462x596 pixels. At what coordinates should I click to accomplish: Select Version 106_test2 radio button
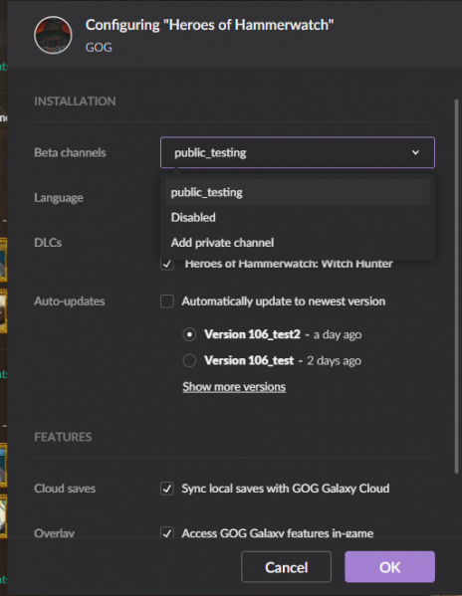coord(189,334)
